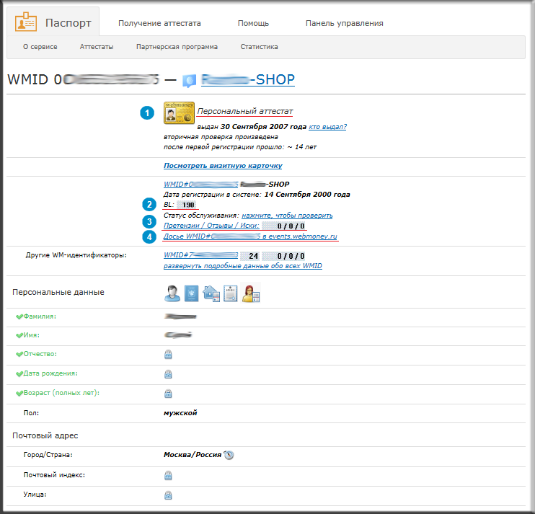
Task: Click the green checkmark beside Имя
Action: click(19, 335)
